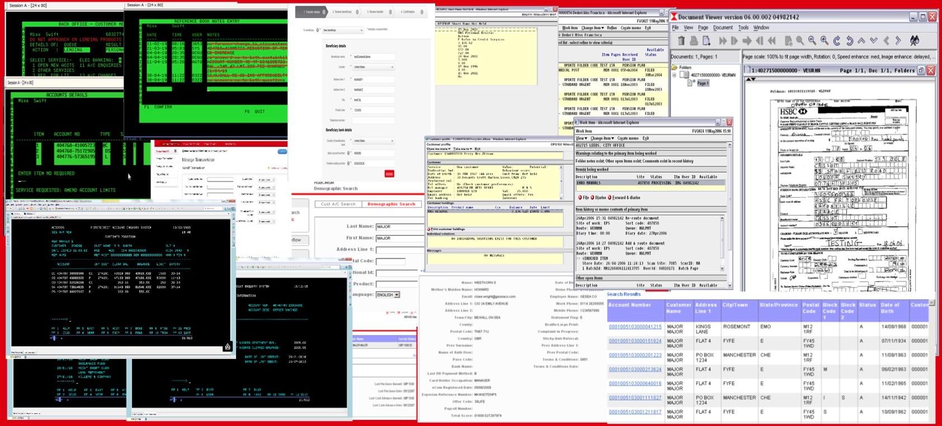Image resolution: width=942 pixels, height=426 pixels.
Task: Click the plain magnifier icon in Document Viewer
Action: coord(800,41)
